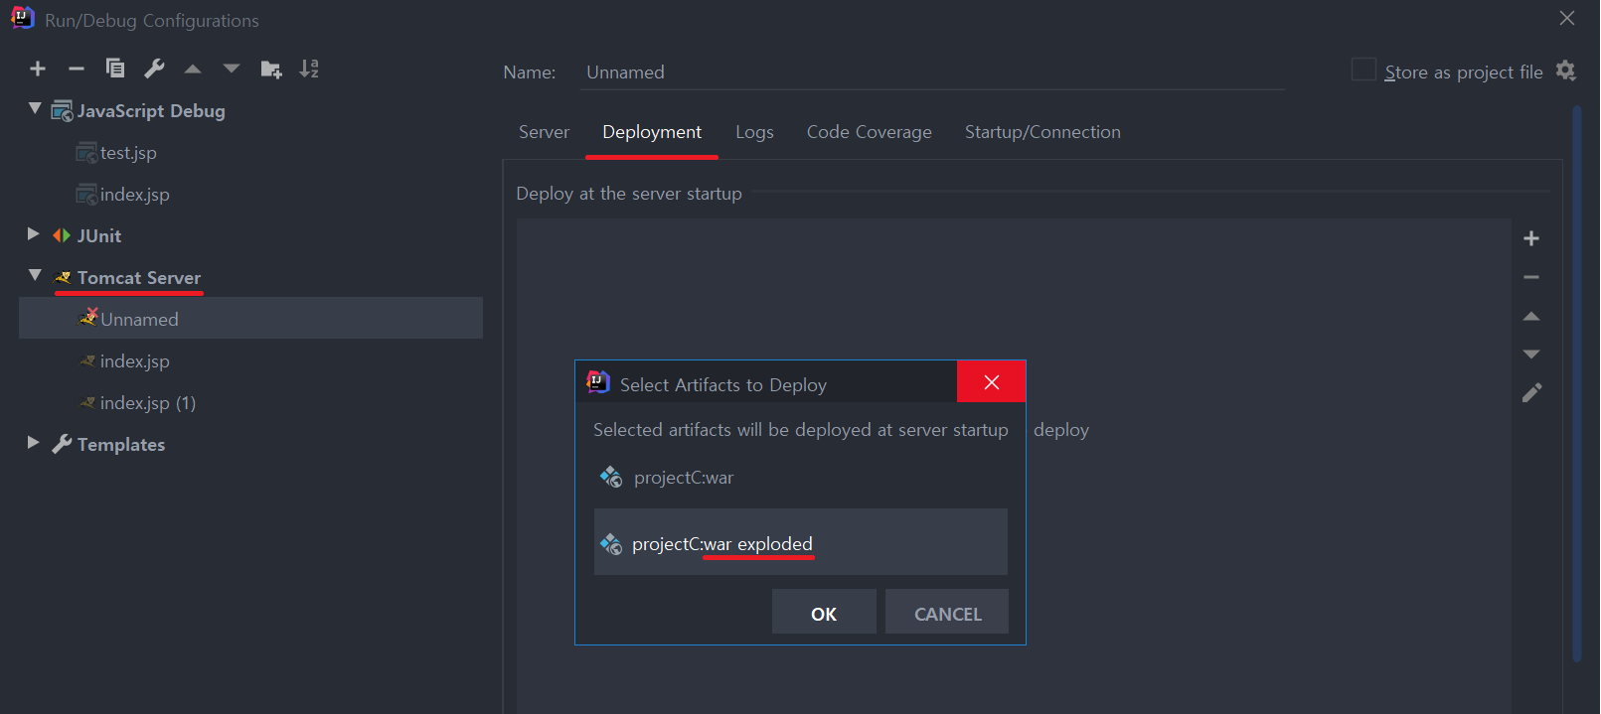Open project file storage gear settings
The width and height of the screenshot is (1601, 714).
(1566, 71)
